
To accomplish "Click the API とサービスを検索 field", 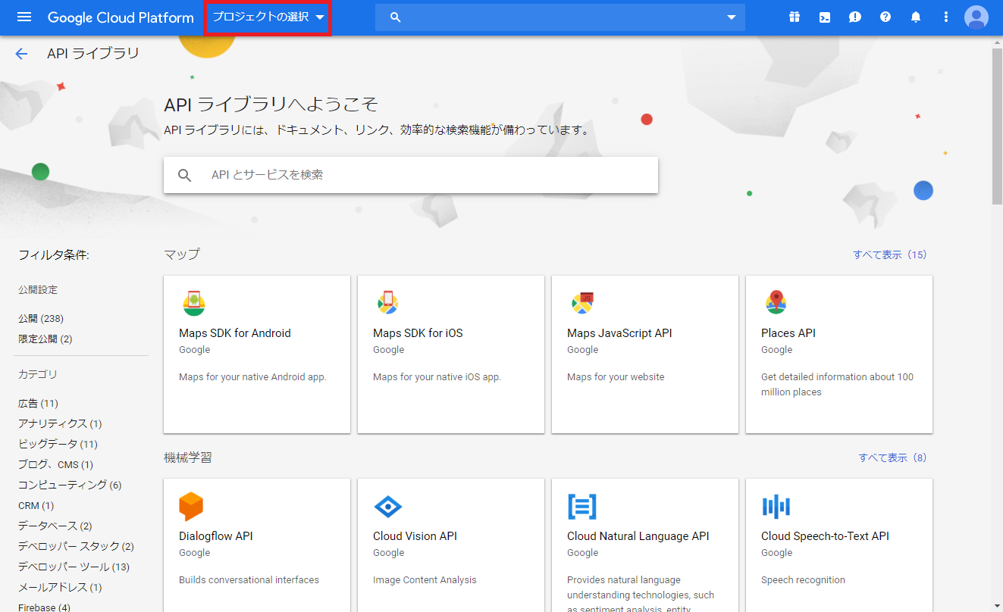I will [411, 175].
